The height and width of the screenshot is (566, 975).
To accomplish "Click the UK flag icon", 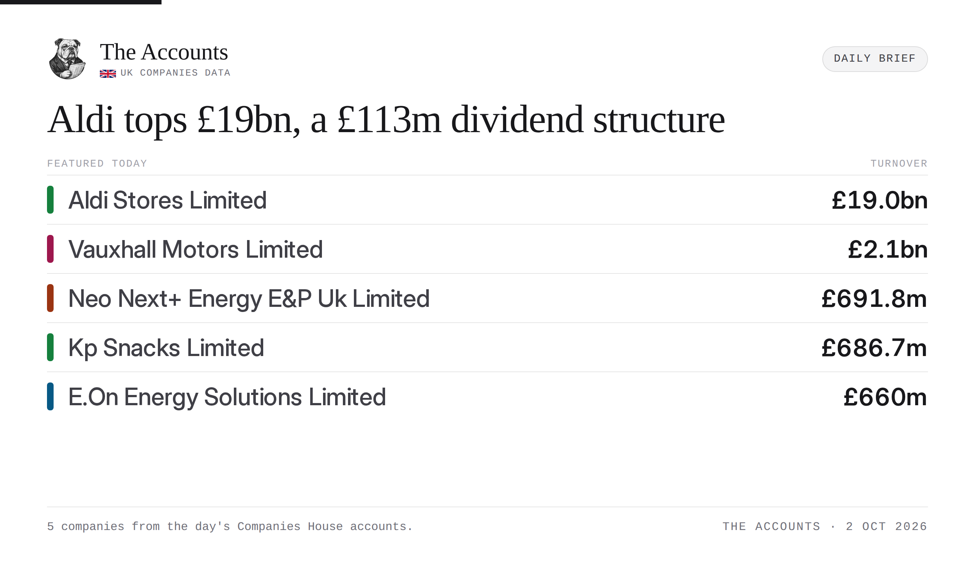I will click(108, 73).
